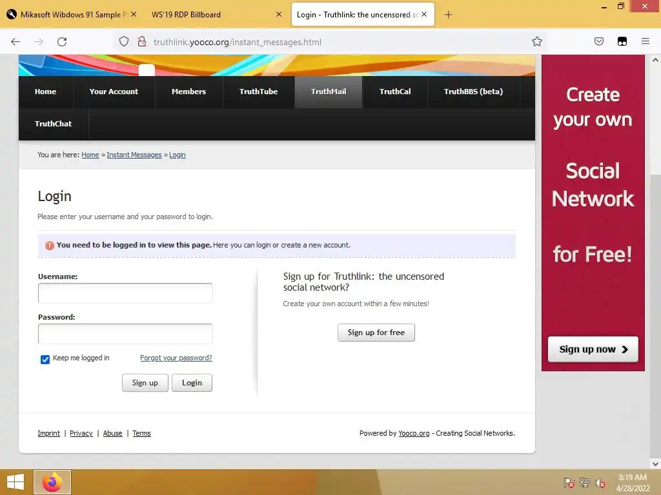The width and height of the screenshot is (661, 495).
Task: Open TruthBBS (beta) section
Action: 473,92
